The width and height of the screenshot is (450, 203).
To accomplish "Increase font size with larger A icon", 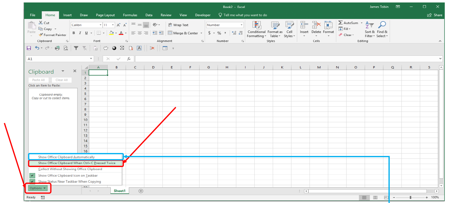I will click(118, 25).
